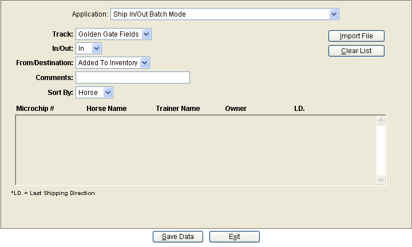
Task: Click the LD. column header
Action: (299, 109)
